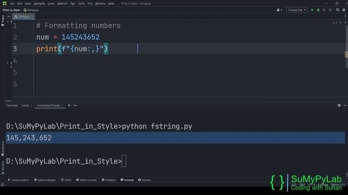Hide the terminal panel with minimize icon

[x=345, y=106]
